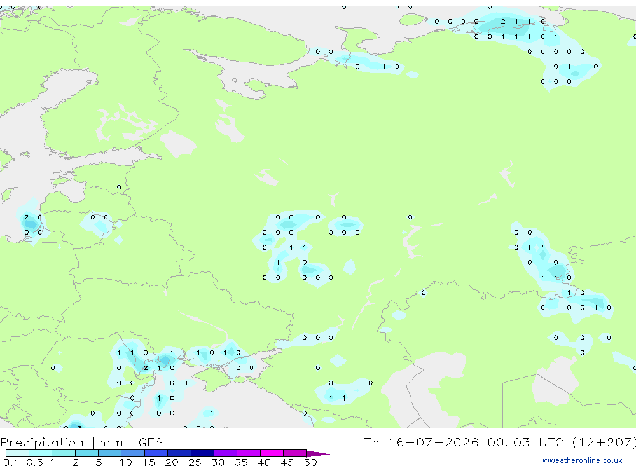Select the legend swatch between 5 and 10
636x466 pixels.
(x=110, y=453)
